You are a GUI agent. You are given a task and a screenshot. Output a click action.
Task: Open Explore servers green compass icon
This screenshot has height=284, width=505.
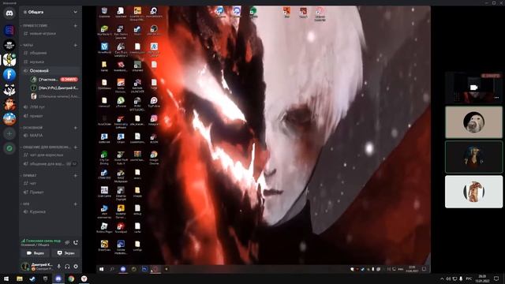pyautogui.click(x=9, y=148)
